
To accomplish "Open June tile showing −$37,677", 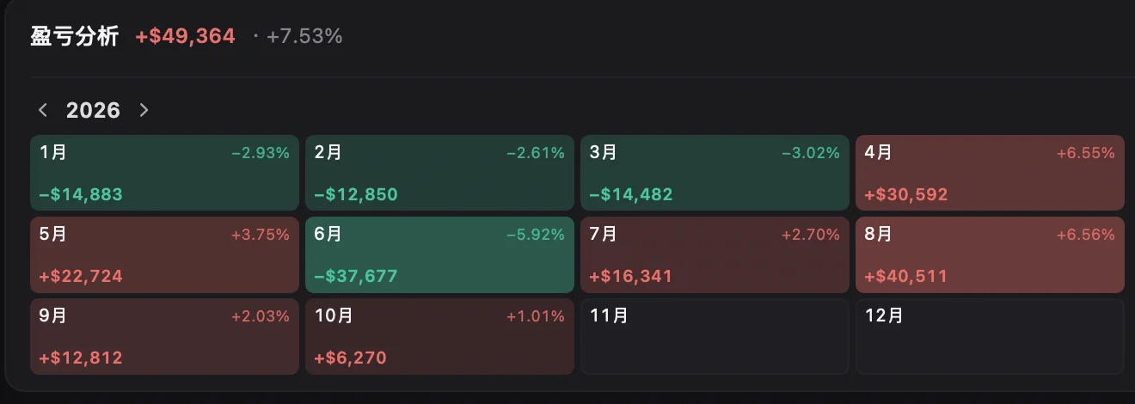I will [439, 254].
